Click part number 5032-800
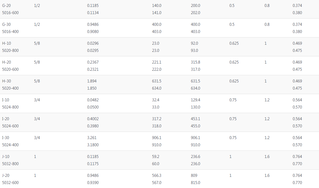This screenshot has width=319, height=188. pos(10,164)
